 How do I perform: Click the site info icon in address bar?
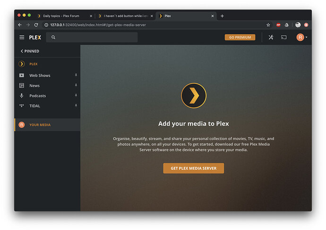[46, 25]
